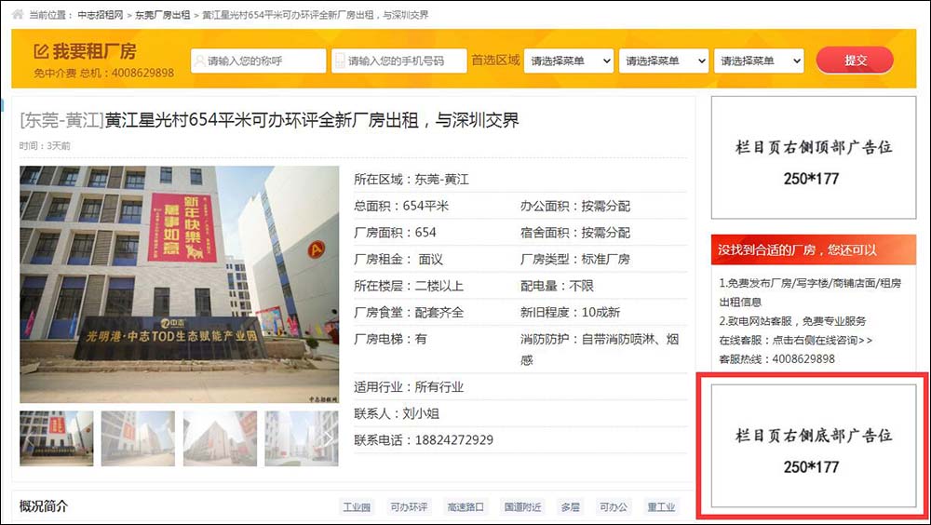This screenshot has height=525, width=931.
Task: Click 厂房租金：面议 value
Action: (x=430, y=260)
